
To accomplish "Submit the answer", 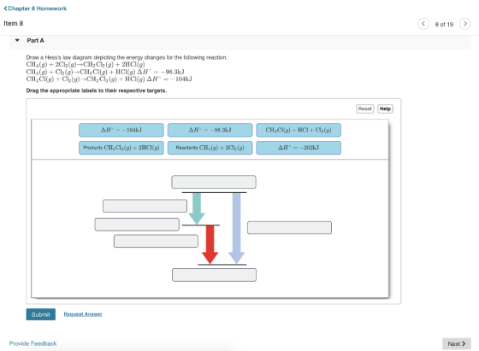I will (x=41, y=314).
